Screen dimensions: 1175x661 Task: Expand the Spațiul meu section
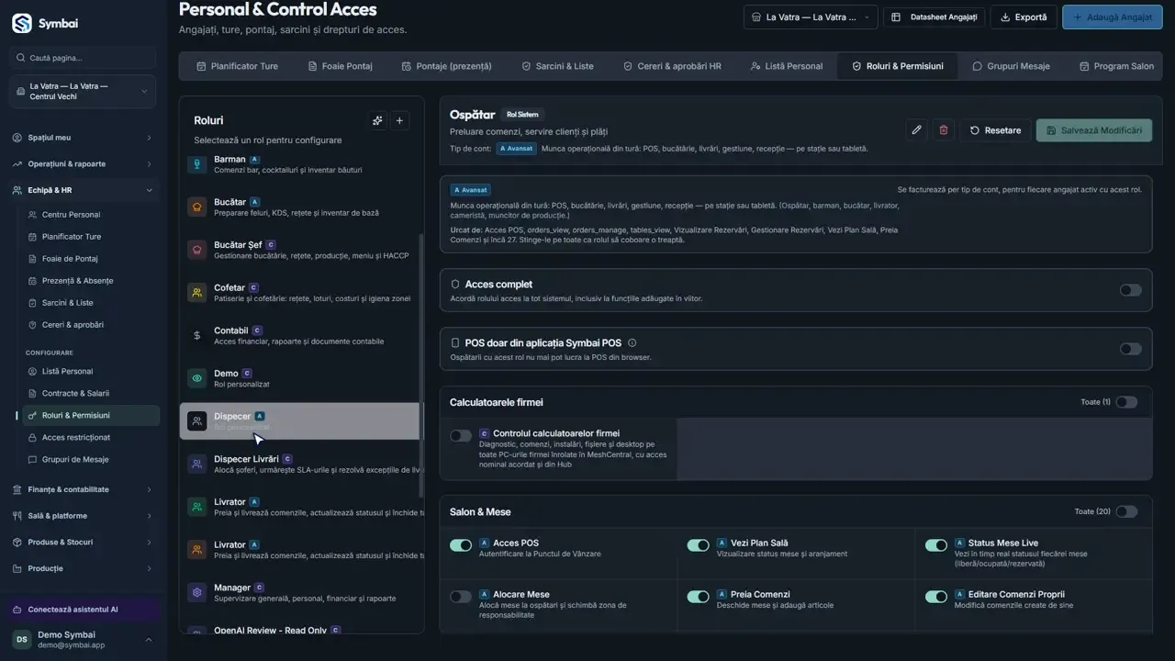(84, 138)
